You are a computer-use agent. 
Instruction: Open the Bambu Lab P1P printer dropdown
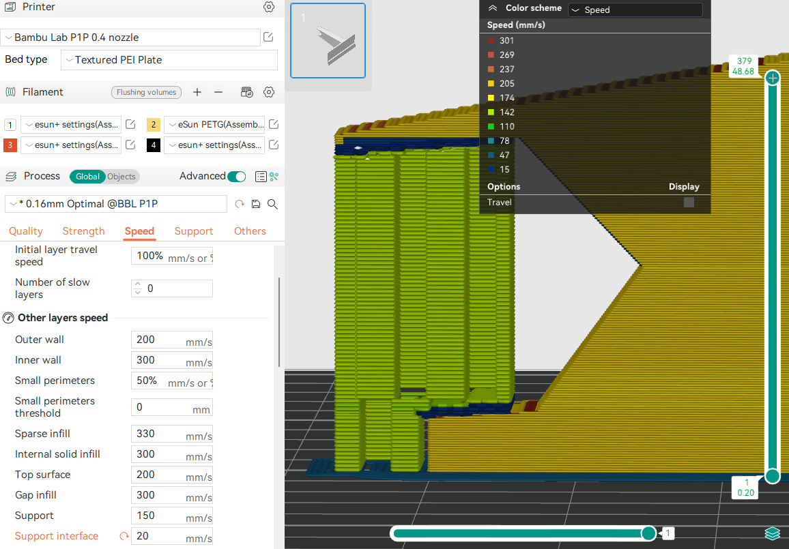(128, 37)
